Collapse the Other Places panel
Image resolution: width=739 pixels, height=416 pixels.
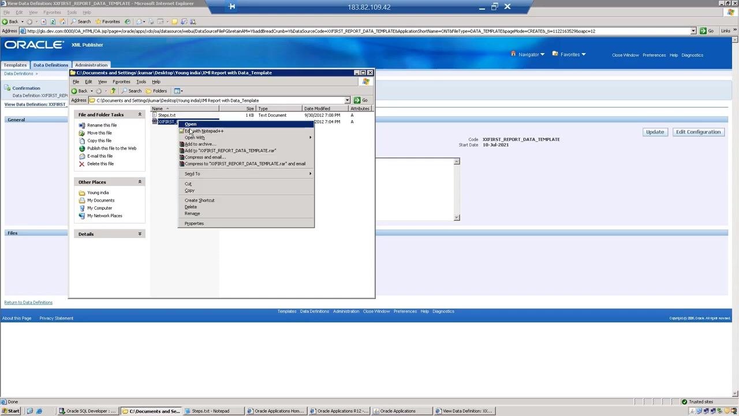pos(140,182)
